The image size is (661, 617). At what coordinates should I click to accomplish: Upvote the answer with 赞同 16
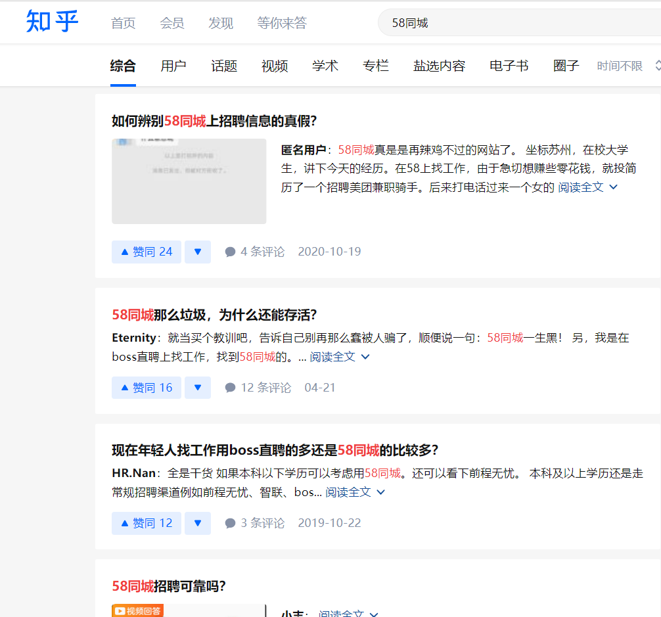pyautogui.click(x=147, y=388)
